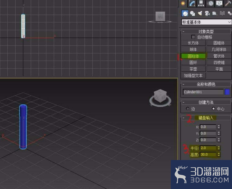
Task: Switch to the Modify panel tab
Action: 192,3
